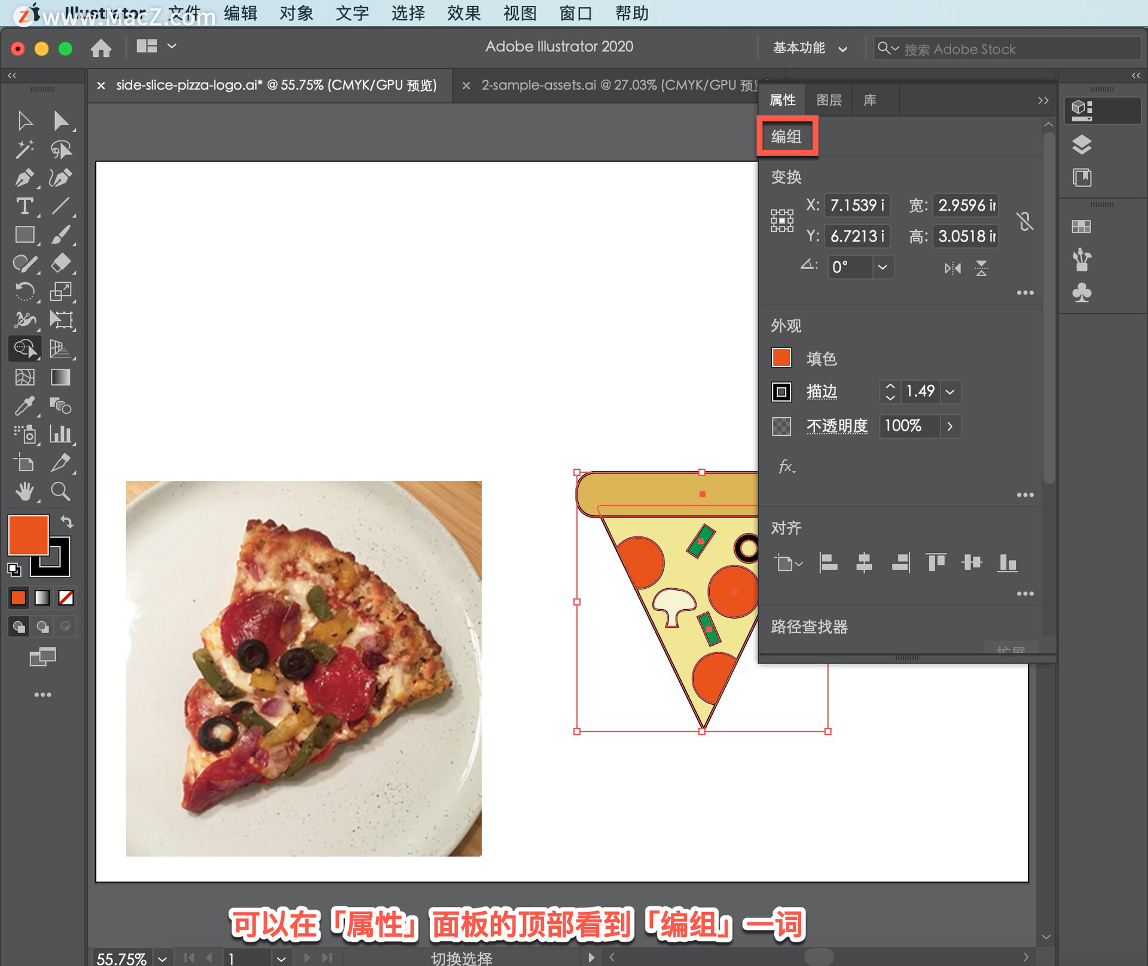Set gradient fill mode button

42,597
